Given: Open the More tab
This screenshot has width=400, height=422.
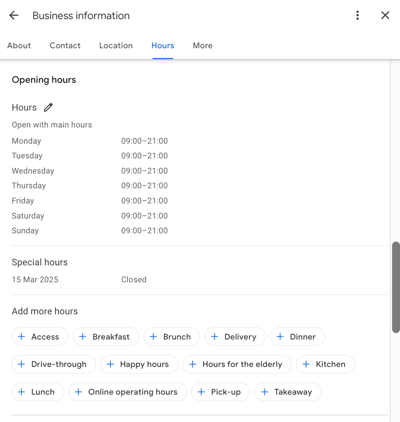Looking at the screenshot, I should click(203, 45).
